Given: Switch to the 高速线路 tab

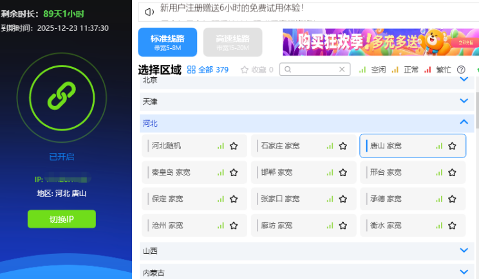Looking at the screenshot, I should tap(232, 42).
